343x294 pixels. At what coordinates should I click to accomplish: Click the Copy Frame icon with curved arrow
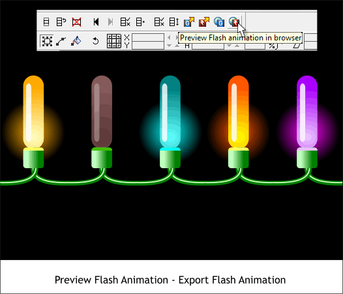61,22
